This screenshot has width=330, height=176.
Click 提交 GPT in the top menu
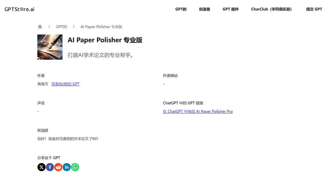pyautogui.click(x=314, y=9)
